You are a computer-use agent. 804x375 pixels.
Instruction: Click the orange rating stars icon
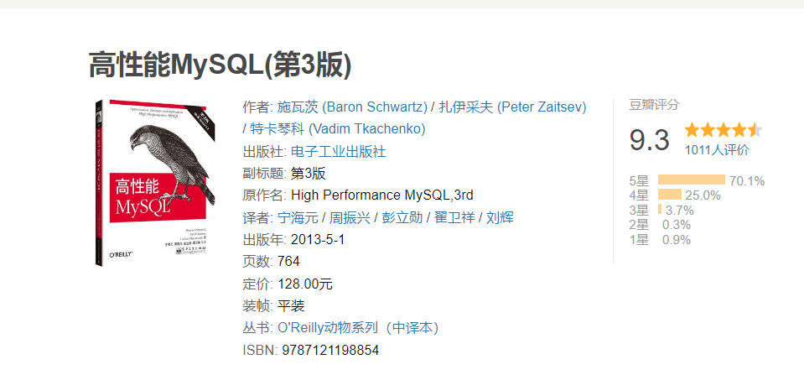[723, 130]
